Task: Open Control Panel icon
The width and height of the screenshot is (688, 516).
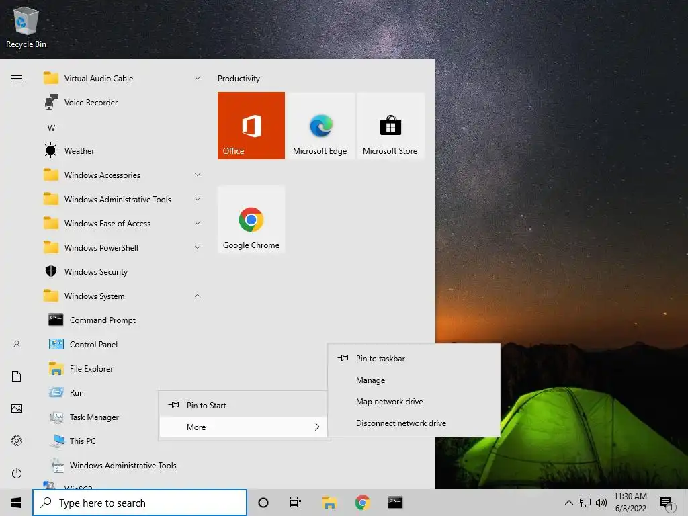Action: click(x=56, y=345)
